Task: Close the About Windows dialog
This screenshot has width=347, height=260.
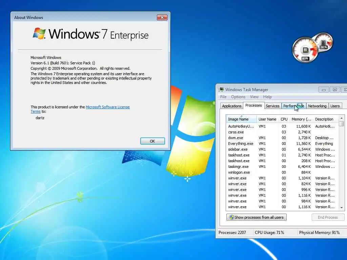Action: 162,18
